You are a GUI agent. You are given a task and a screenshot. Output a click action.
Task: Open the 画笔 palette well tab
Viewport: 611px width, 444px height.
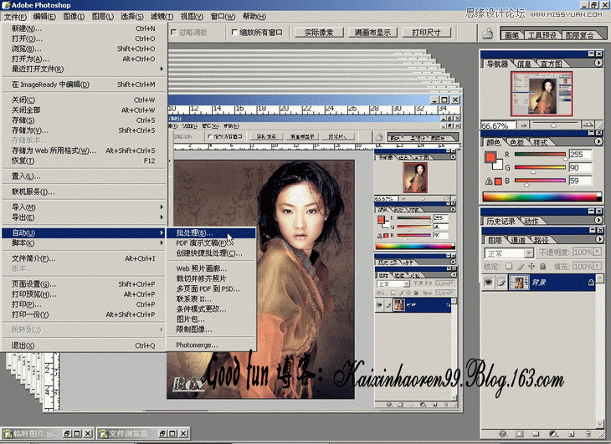(512, 34)
